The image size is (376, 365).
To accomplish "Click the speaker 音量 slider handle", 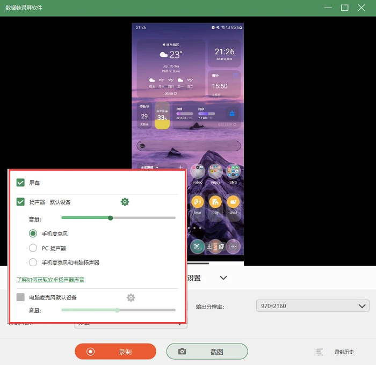I will 110,218.
